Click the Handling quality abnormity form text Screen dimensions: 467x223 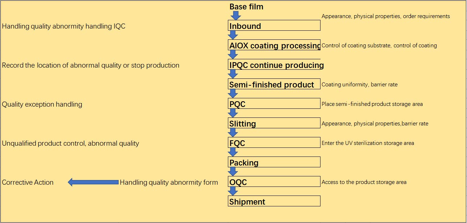pos(169,183)
